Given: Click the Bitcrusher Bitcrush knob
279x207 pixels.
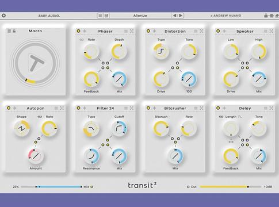Looking at the screenshot, I should (161, 128).
